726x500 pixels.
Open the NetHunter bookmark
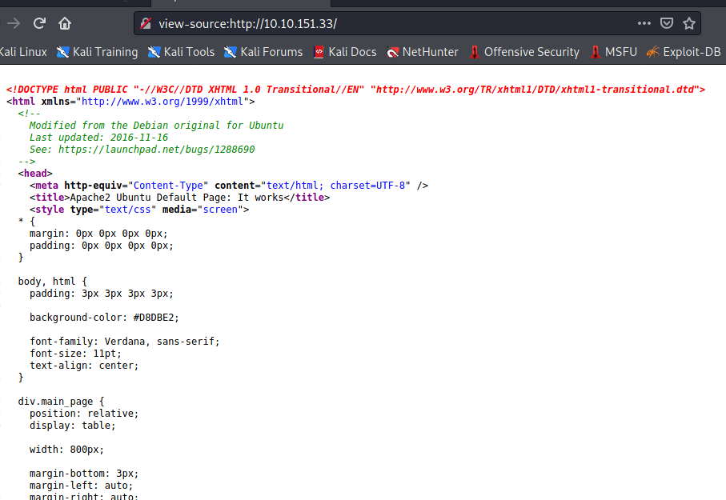click(x=423, y=52)
